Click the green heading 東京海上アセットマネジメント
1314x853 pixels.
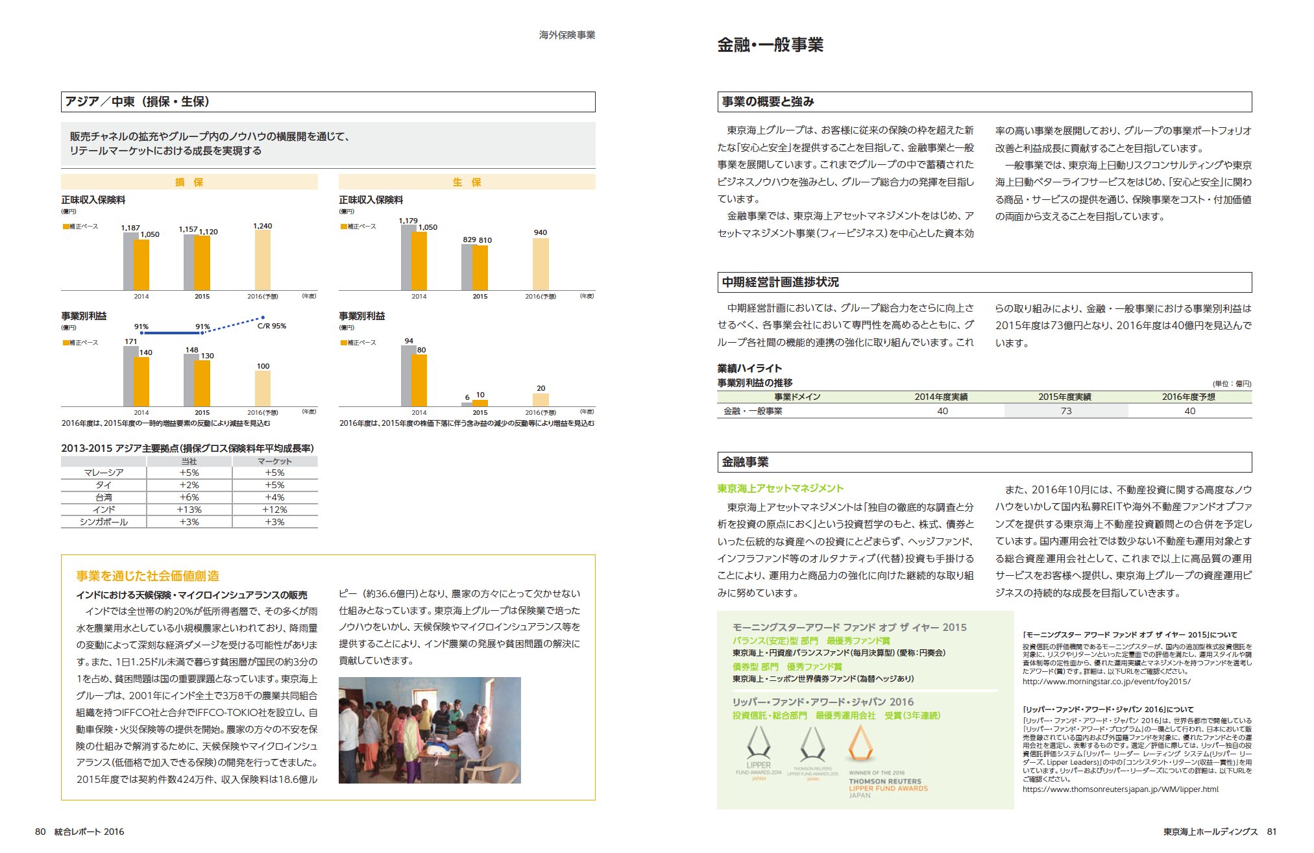click(x=780, y=488)
